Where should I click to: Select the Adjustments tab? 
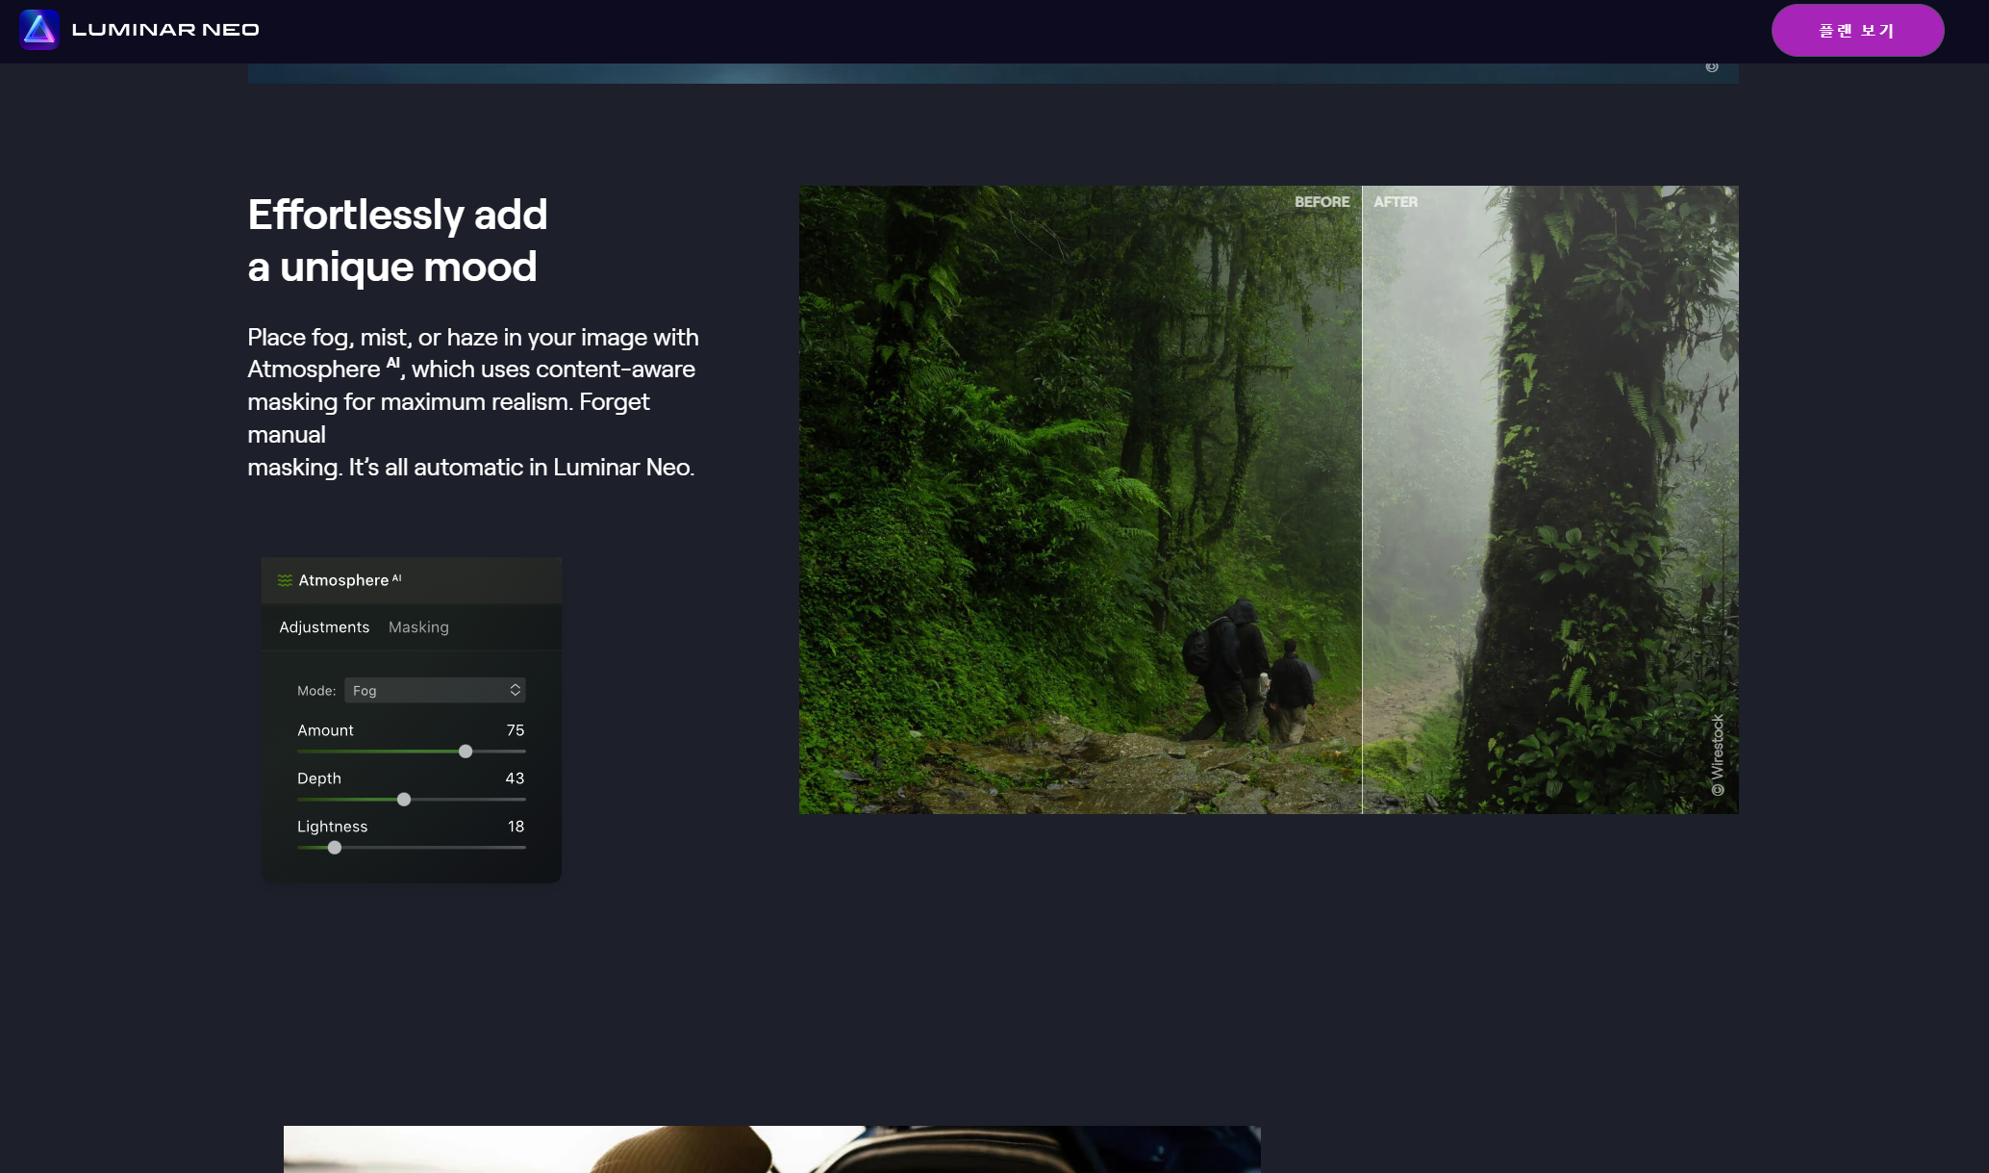click(324, 627)
